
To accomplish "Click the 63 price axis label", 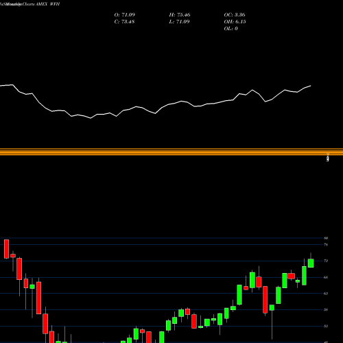I will tap(326, 294).
